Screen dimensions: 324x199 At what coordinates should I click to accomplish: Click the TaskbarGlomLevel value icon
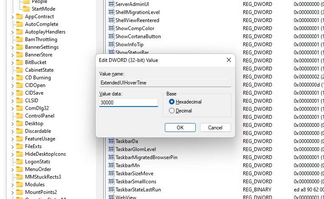coord(111,149)
